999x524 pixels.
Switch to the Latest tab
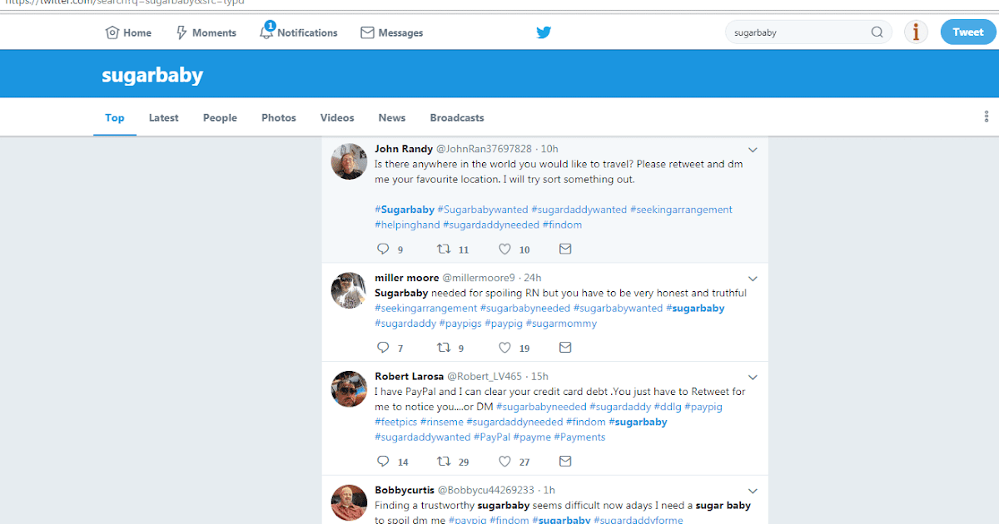pos(164,117)
